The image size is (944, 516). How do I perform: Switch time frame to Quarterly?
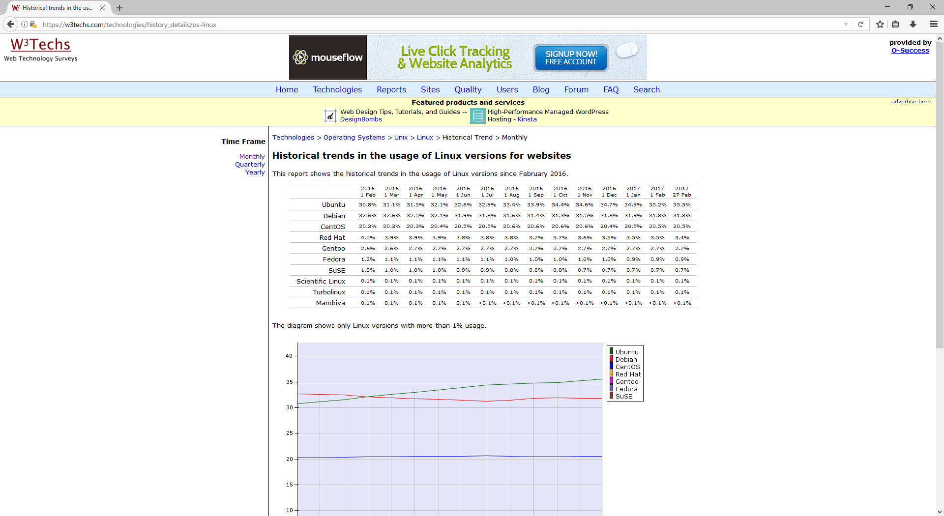(250, 165)
